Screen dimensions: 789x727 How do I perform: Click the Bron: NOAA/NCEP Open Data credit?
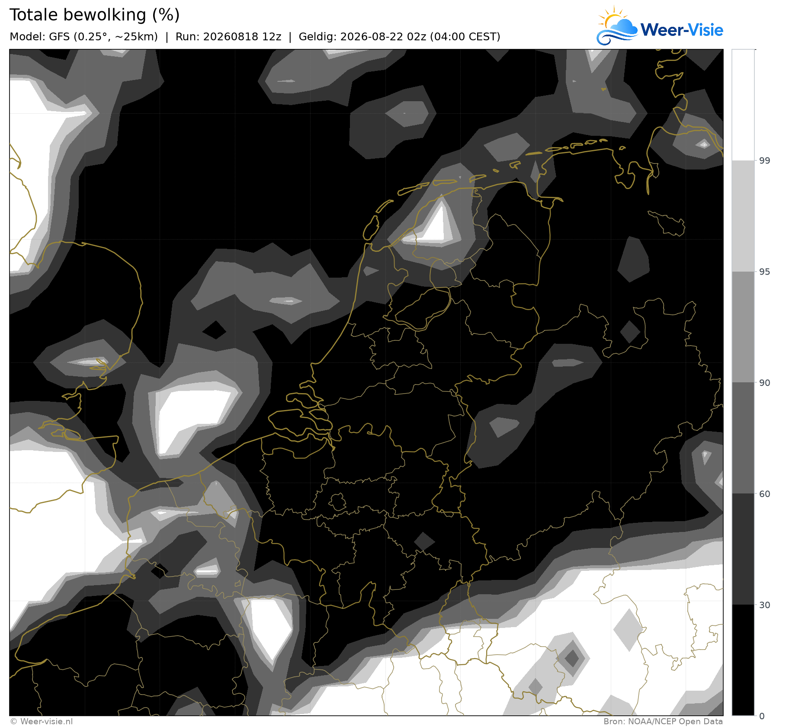click(x=663, y=721)
